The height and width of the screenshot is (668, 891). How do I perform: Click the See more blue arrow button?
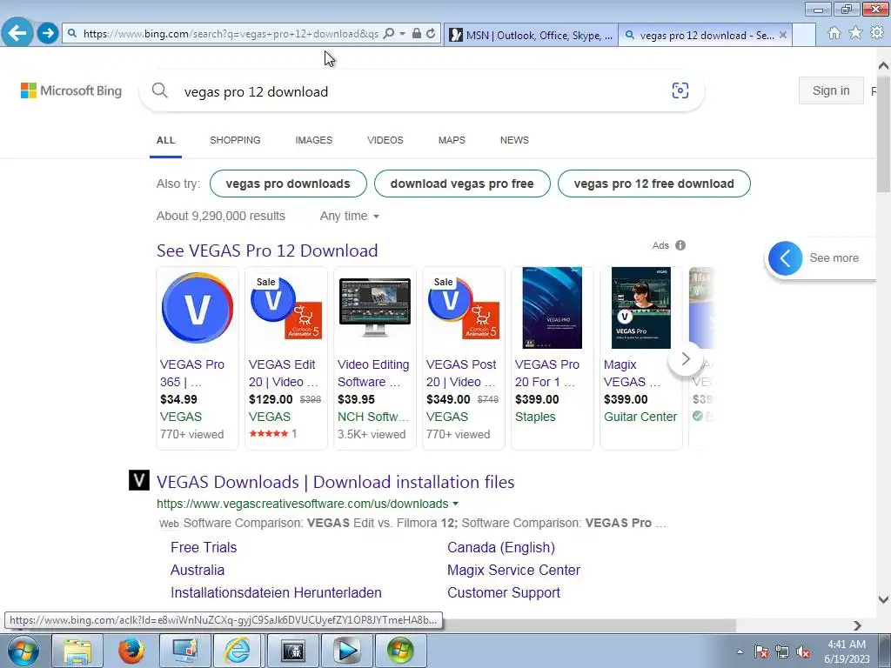[x=786, y=257]
